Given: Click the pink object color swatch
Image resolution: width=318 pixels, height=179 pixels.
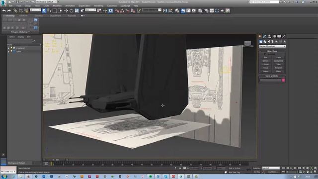Looking at the screenshot, I should tap(284, 80).
